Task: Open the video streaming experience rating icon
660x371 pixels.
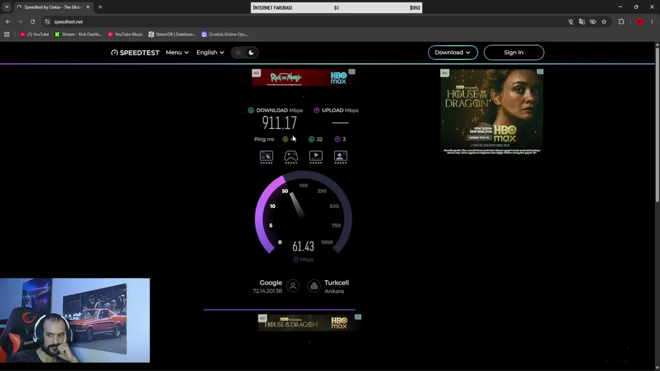Action: pos(316,157)
